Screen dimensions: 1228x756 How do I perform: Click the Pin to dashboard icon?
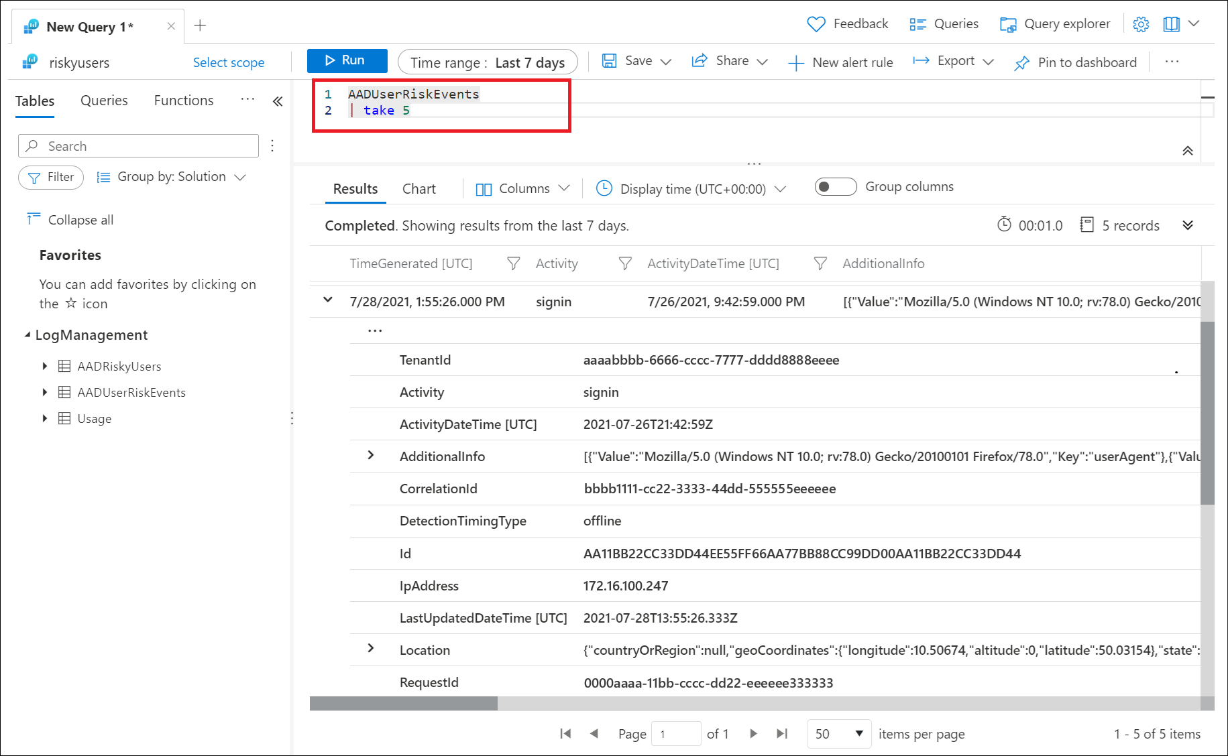click(1021, 63)
